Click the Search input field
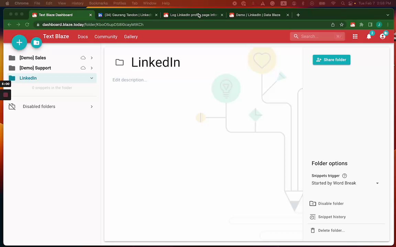 pyautogui.click(x=318, y=36)
